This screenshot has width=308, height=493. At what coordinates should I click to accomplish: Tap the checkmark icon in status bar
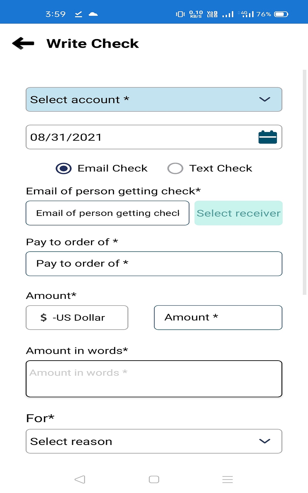[x=78, y=14]
